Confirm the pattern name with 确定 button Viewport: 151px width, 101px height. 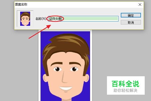[131, 15]
